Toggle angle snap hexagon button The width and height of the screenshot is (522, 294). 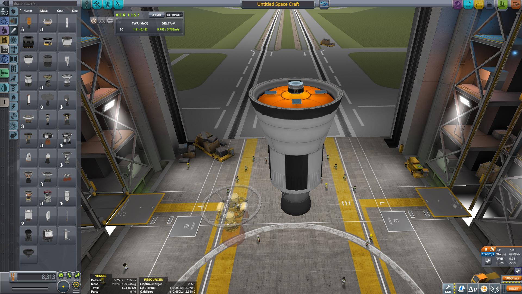(76, 285)
